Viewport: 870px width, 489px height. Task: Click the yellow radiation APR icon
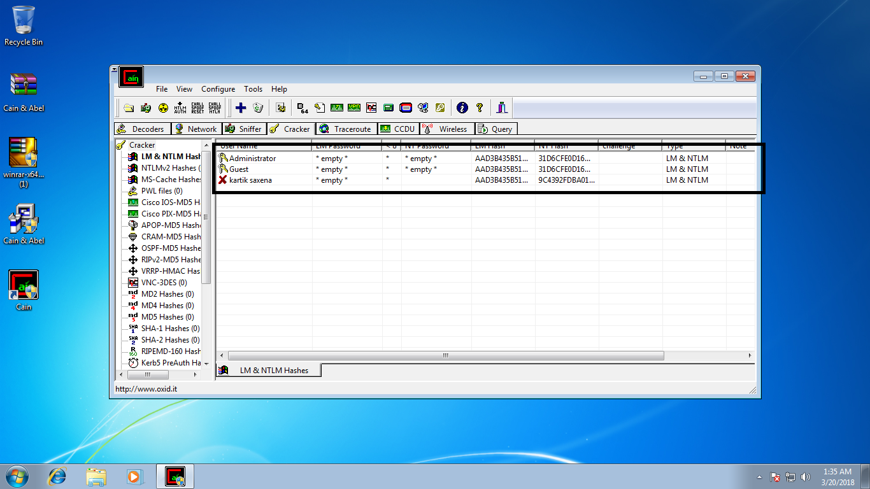[x=163, y=108]
